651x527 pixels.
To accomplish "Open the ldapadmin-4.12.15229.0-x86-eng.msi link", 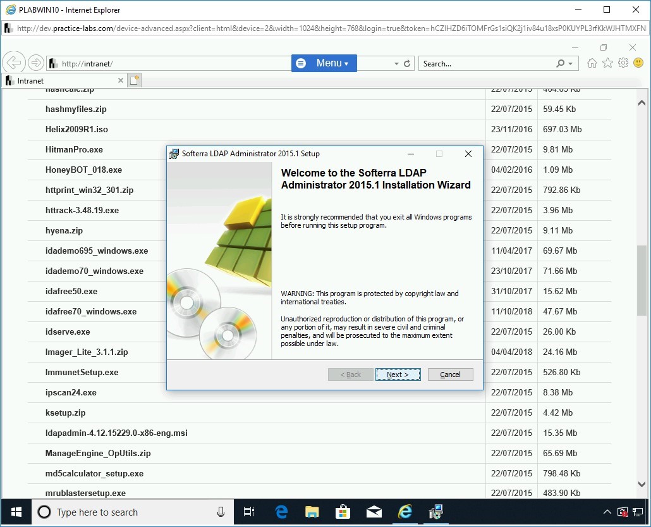I will pos(116,433).
